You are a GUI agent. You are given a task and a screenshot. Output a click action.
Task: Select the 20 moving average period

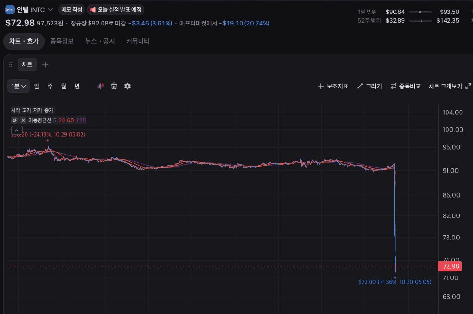[62, 120]
